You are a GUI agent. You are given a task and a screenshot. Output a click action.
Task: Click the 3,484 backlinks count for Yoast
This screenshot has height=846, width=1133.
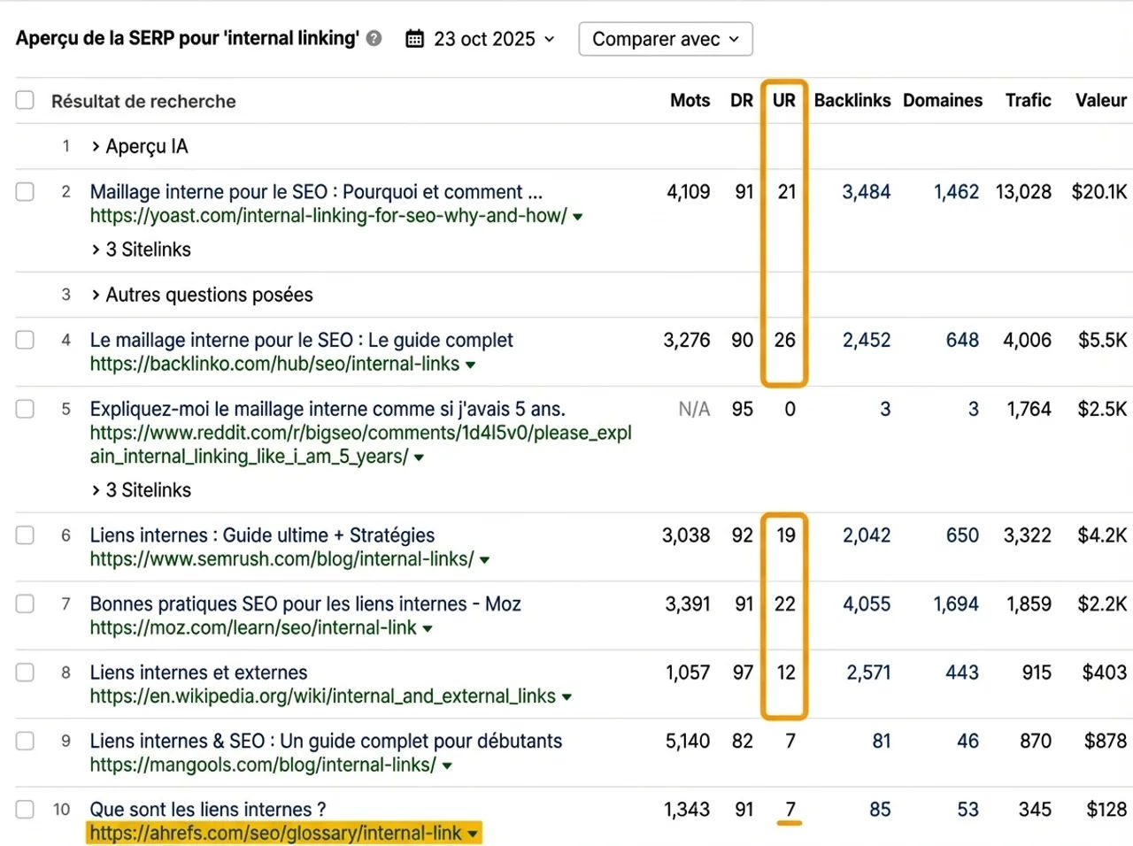866,192
